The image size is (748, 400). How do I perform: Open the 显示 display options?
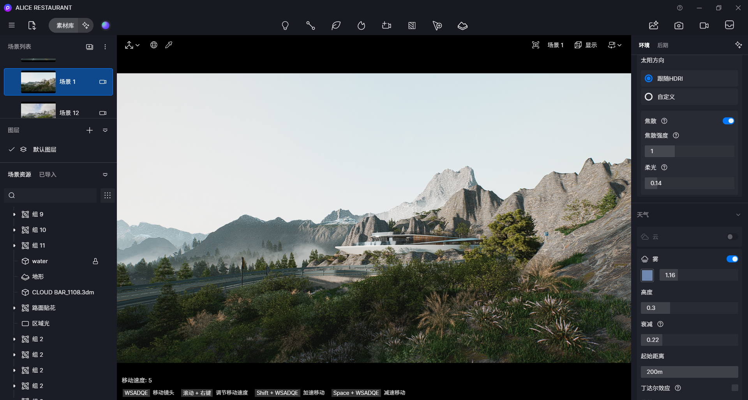tap(586, 45)
